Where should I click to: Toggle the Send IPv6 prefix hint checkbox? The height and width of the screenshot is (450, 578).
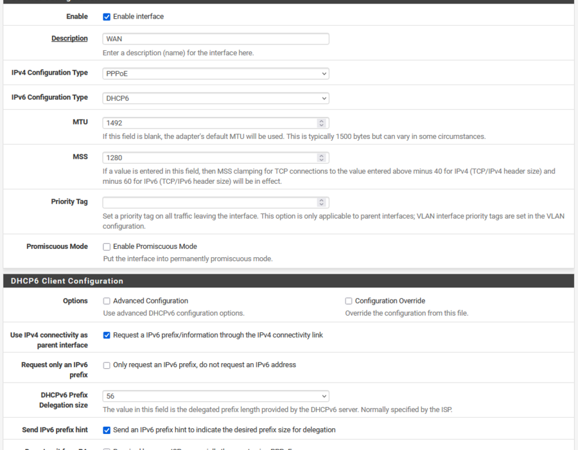pyautogui.click(x=107, y=431)
